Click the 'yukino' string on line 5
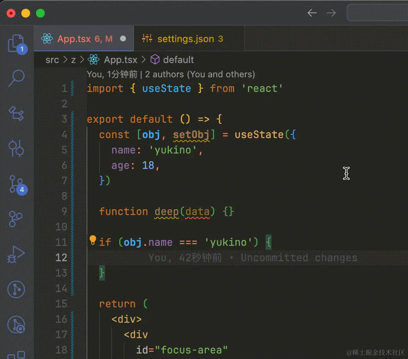Viewport: 408px width, 359px height. pyautogui.click(x=173, y=150)
